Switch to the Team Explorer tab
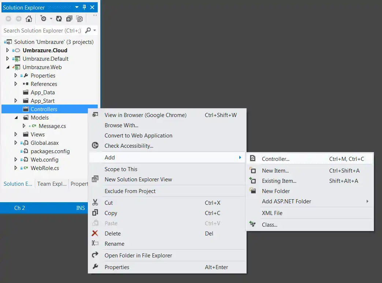382x283 pixels. (x=52, y=184)
